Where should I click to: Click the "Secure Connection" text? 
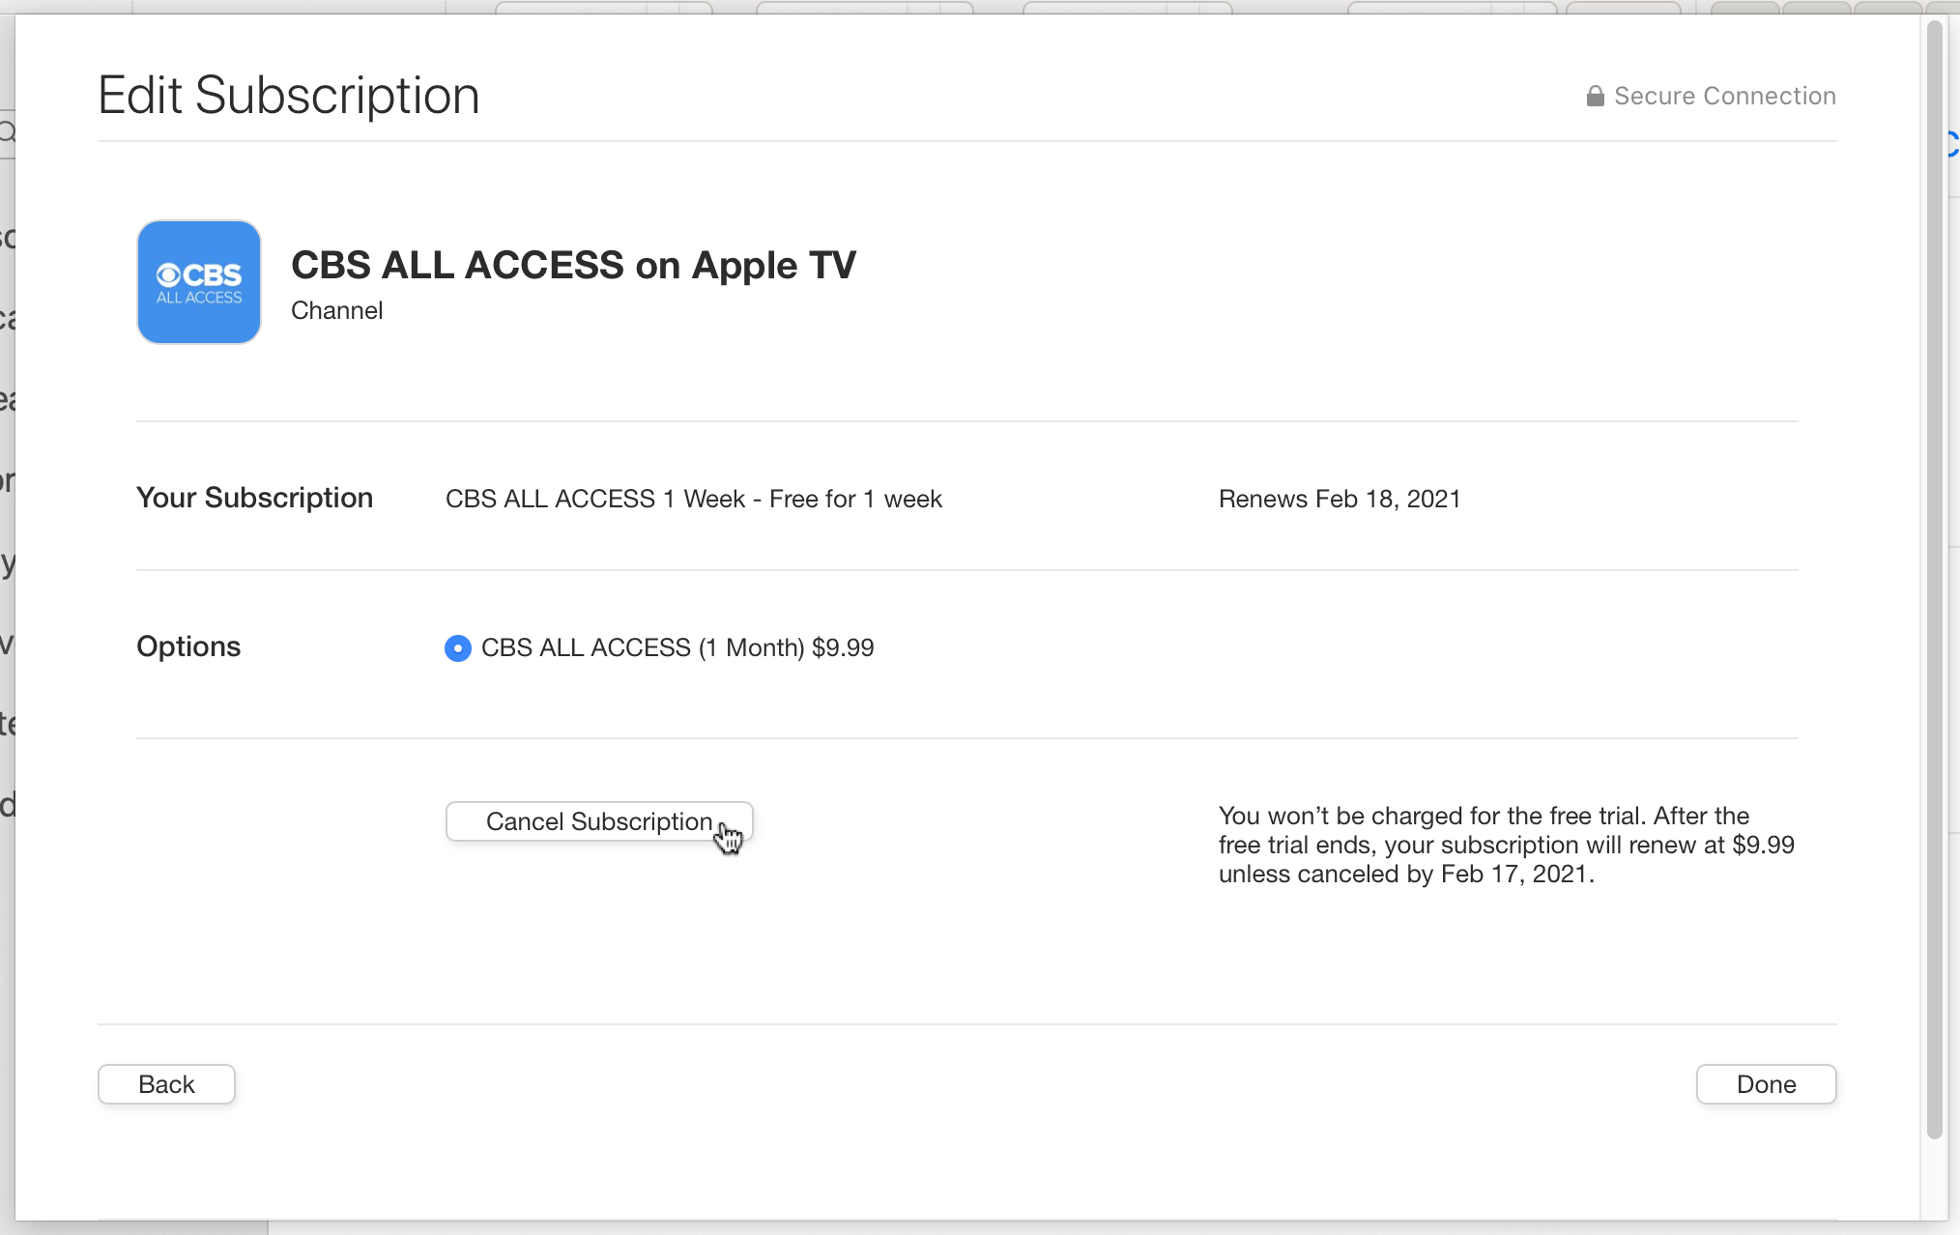(1725, 96)
